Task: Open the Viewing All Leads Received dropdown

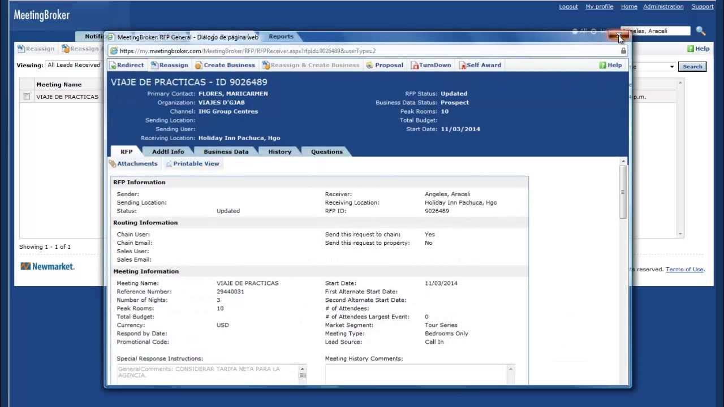Action: click(74, 65)
